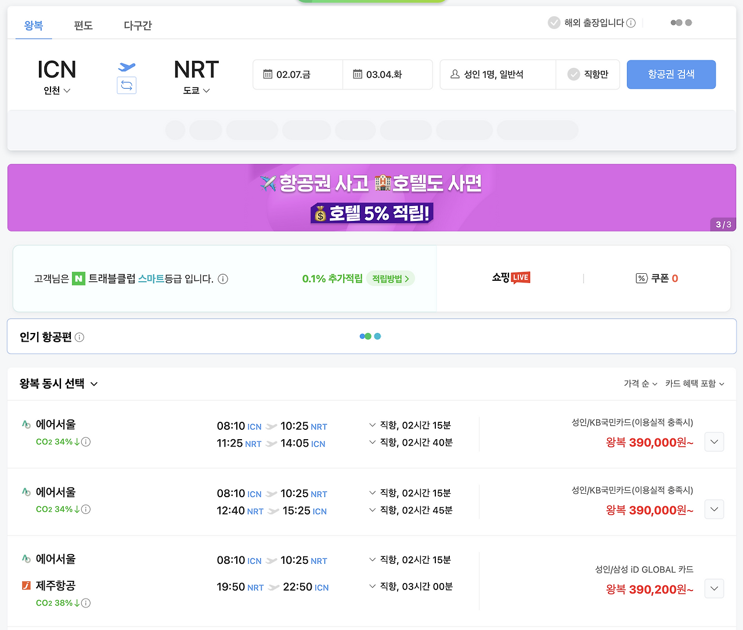Click the 03.04.화 return date field
Image resolution: width=743 pixels, height=630 pixels.
pyautogui.click(x=387, y=74)
